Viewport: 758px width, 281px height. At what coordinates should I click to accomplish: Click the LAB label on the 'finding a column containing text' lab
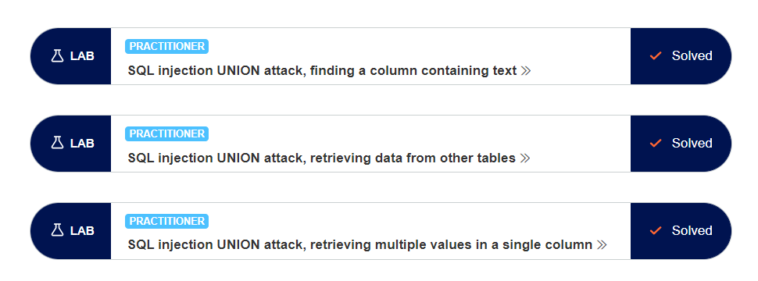[x=82, y=56]
